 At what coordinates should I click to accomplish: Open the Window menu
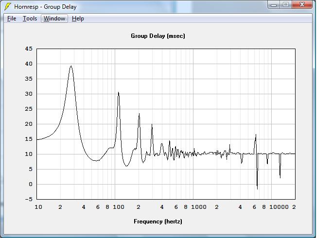coord(54,18)
